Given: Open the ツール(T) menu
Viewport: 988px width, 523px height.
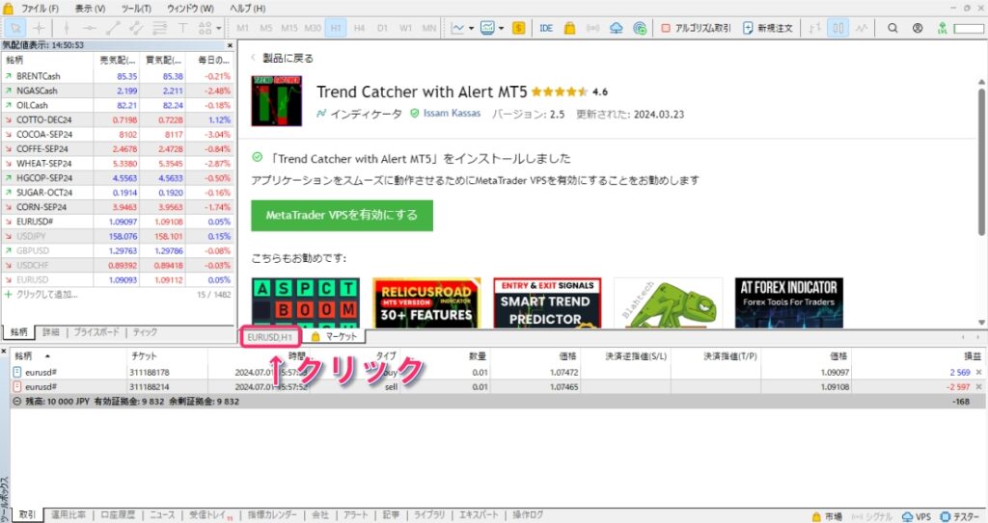Looking at the screenshot, I should point(136,8).
